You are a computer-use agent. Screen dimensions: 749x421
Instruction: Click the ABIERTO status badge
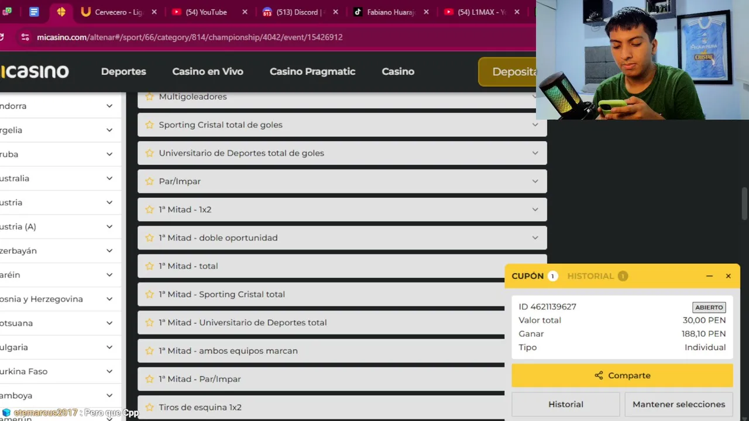(709, 308)
